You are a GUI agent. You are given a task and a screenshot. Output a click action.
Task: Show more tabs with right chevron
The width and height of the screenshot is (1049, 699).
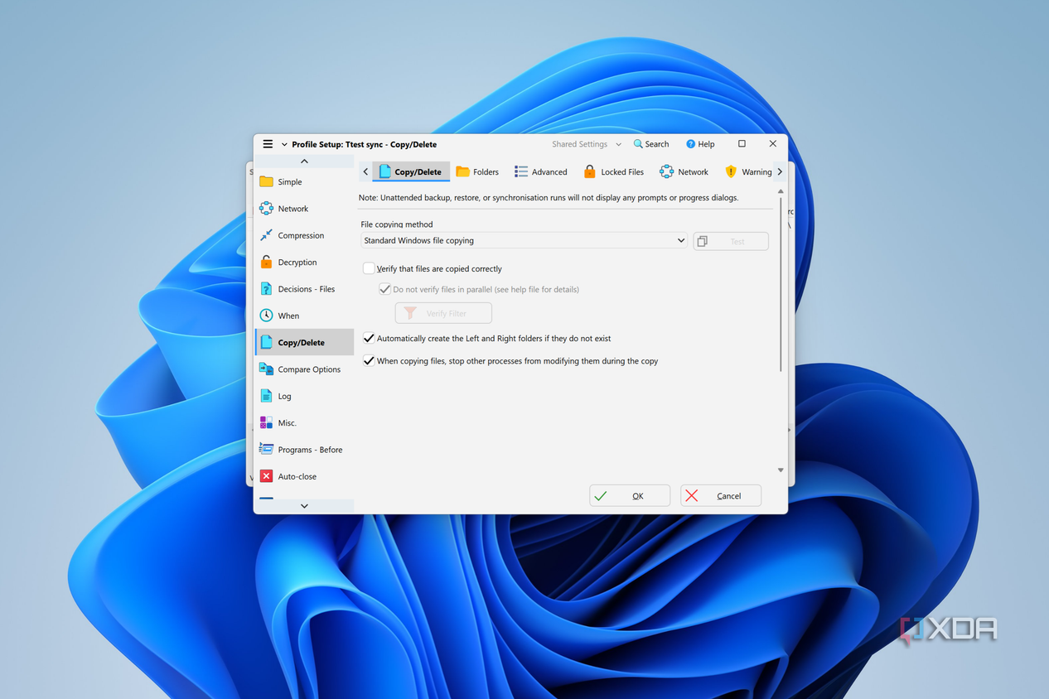780,171
